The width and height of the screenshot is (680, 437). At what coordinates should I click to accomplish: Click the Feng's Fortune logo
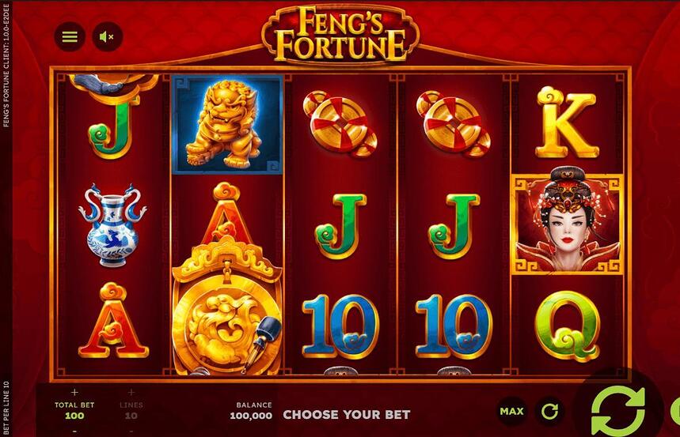pos(340,35)
